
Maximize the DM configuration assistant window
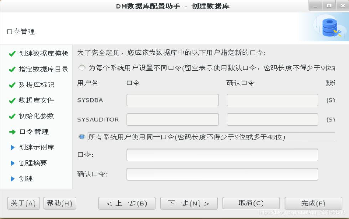(329, 6)
